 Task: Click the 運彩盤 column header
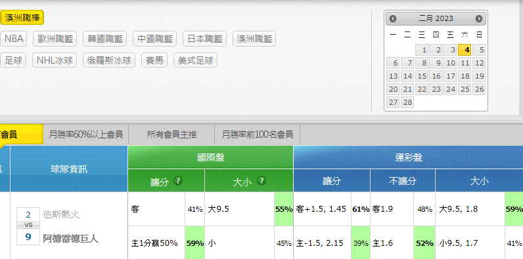[x=408, y=157]
